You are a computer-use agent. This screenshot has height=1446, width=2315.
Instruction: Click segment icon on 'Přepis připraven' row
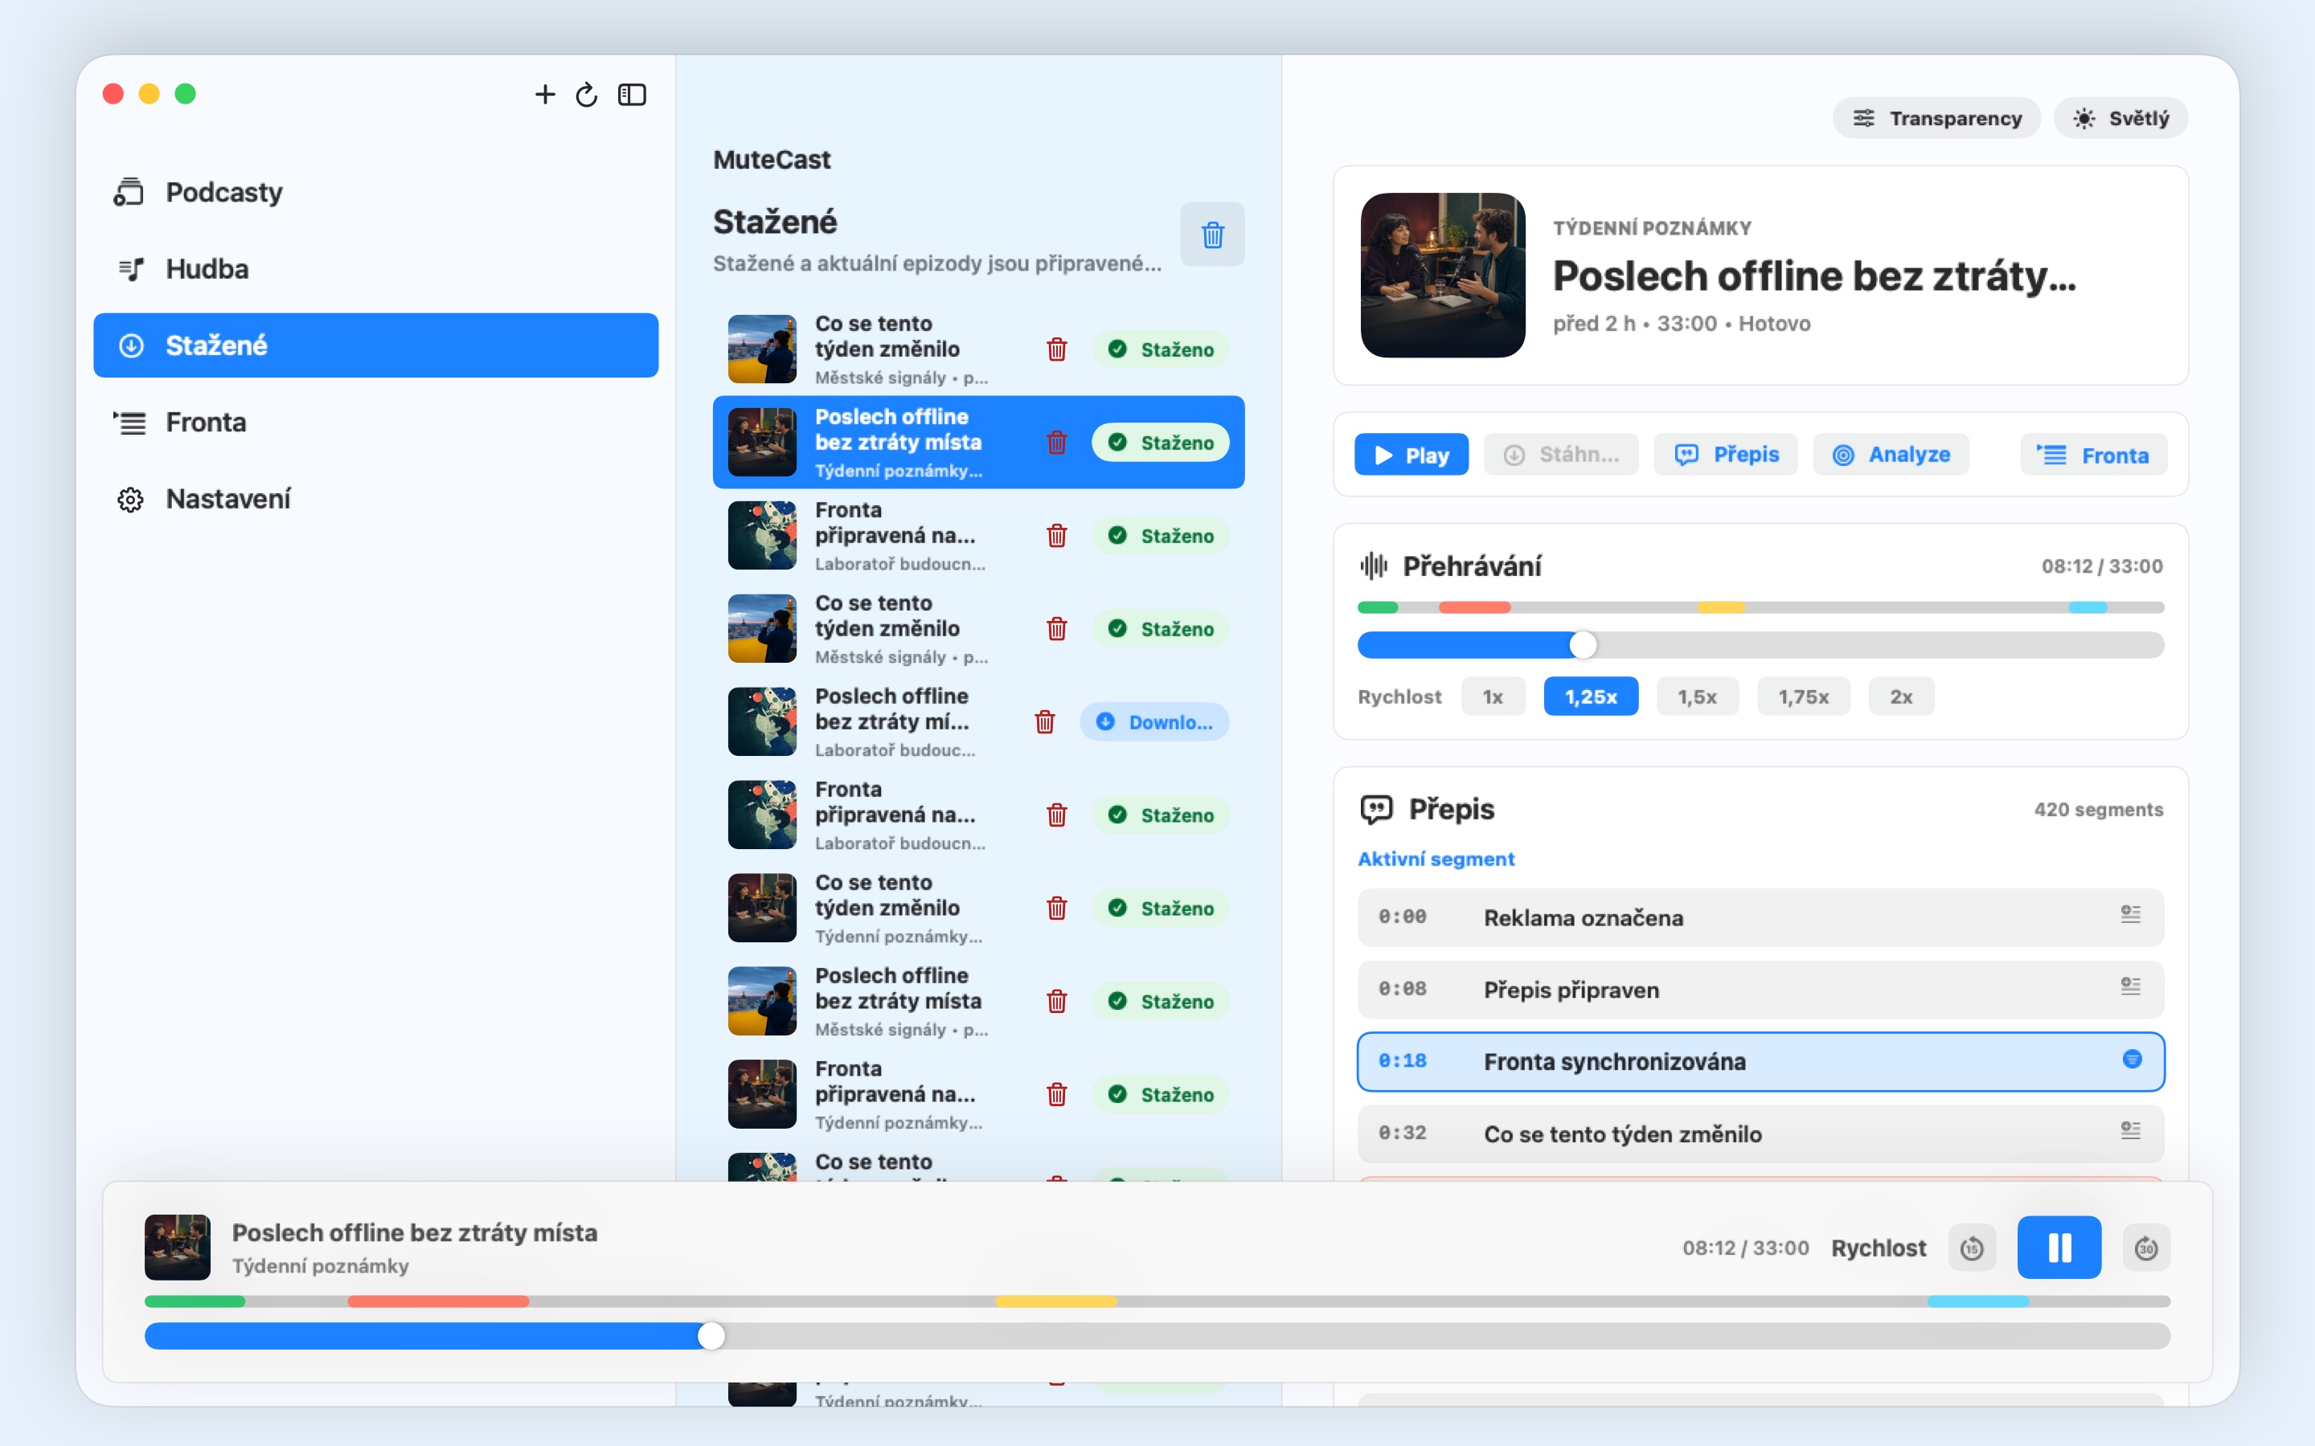tap(2130, 987)
